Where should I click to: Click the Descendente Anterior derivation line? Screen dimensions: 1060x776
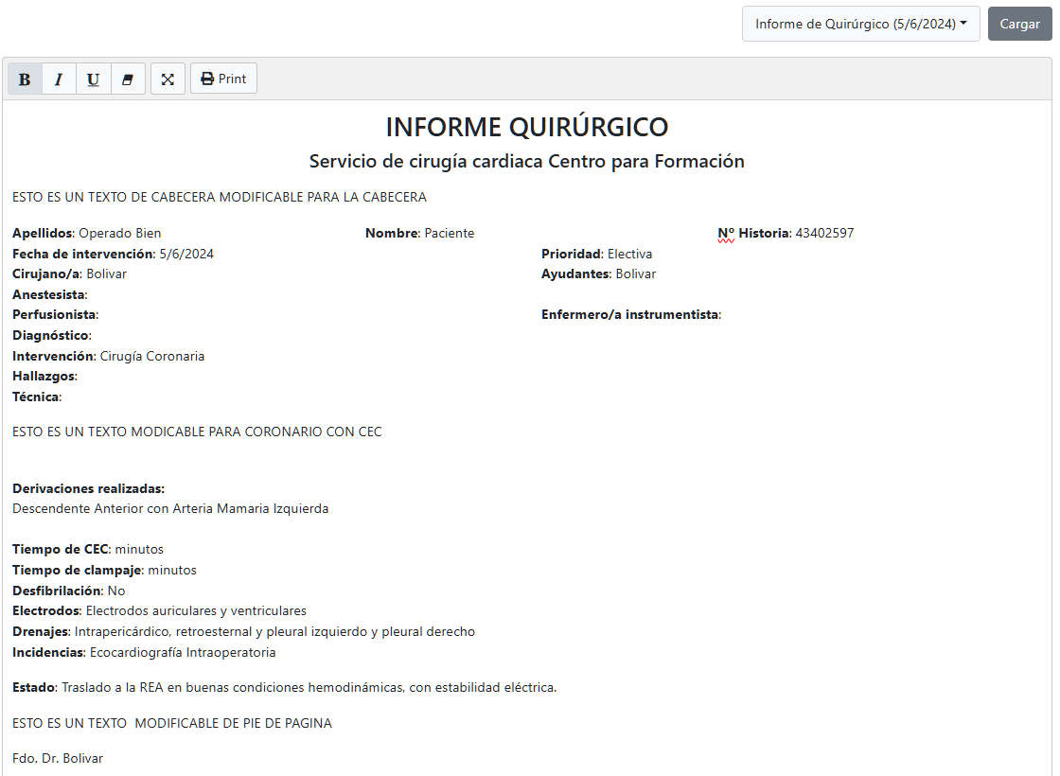[170, 509]
